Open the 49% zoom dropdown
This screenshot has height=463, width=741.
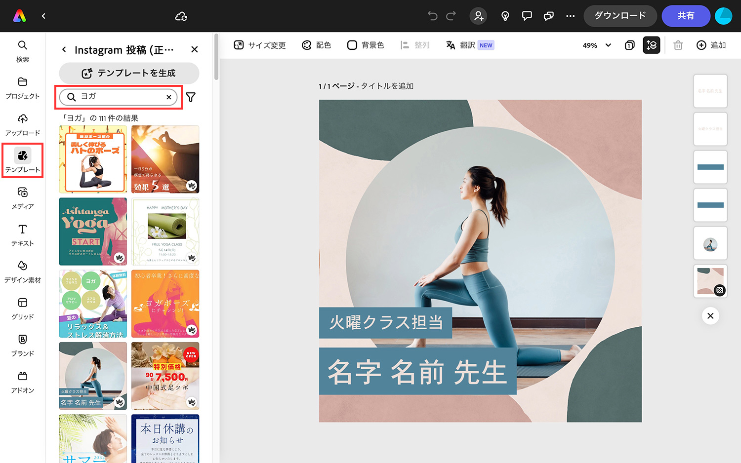coord(597,45)
